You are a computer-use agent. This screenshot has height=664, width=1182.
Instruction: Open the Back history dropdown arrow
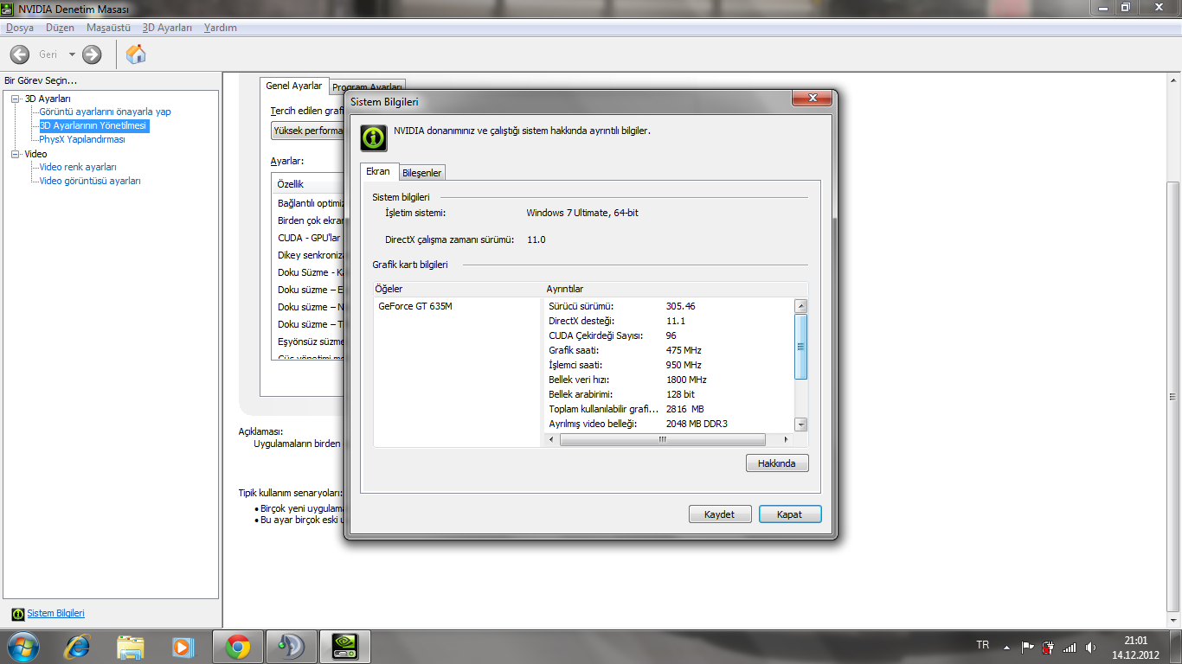pyautogui.click(x=72, y=54)
